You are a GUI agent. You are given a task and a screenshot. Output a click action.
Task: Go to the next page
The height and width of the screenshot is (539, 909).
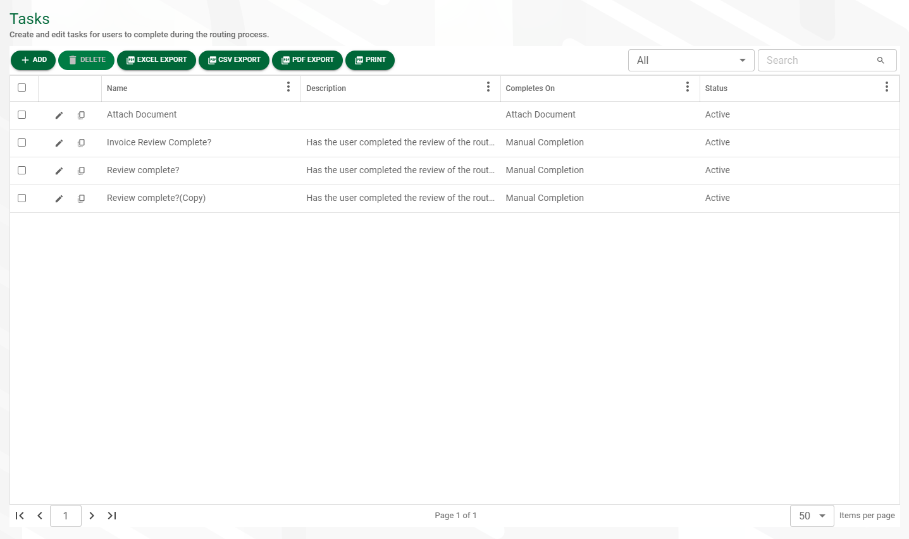pos(92,516)
